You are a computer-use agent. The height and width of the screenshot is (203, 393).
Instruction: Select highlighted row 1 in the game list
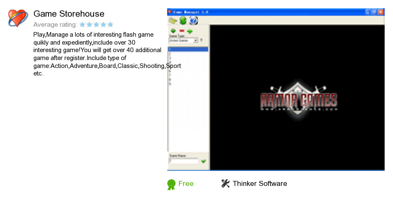coord(188,49)
